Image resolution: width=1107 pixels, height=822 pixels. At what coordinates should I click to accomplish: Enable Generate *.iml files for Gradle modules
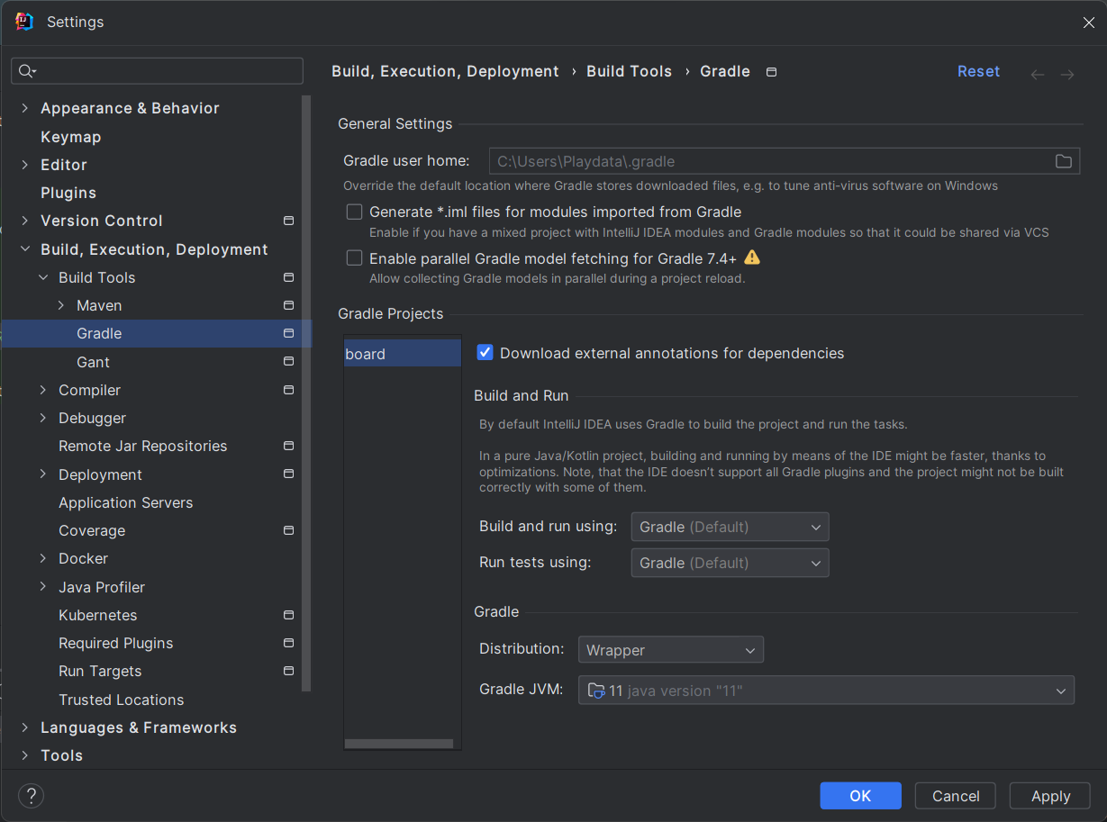coord(355,212)
